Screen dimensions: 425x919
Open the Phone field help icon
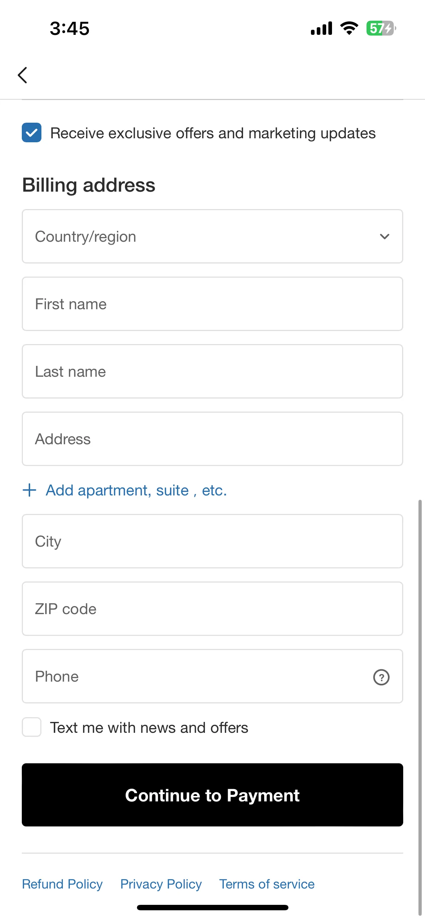pyautogui.click(x=381, y=677)
